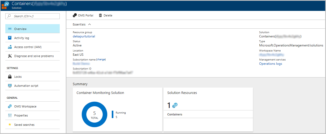Click the Access control (IAM) people icon
This screenshot has width=326, height=134.
pyautogui.click(x=10, y=47)
